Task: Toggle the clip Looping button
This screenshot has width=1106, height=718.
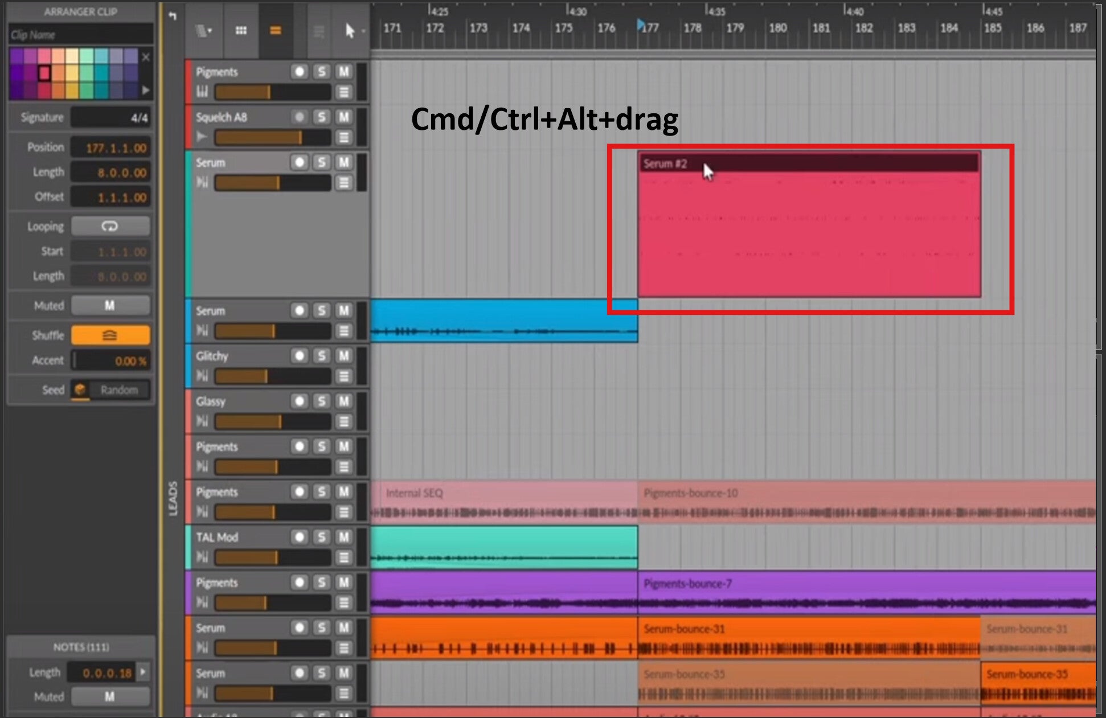Action: click(110, 226)
